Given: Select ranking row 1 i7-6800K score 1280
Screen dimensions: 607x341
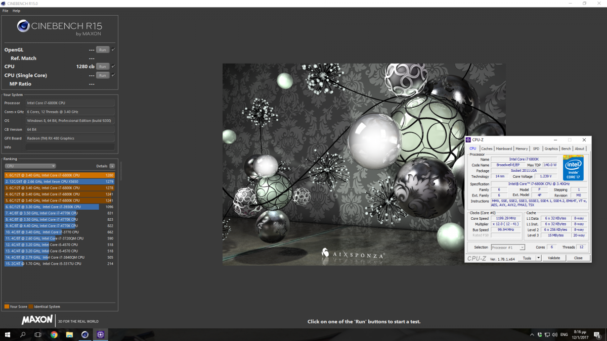Looking at the screenshot, I should click(60, 175).
